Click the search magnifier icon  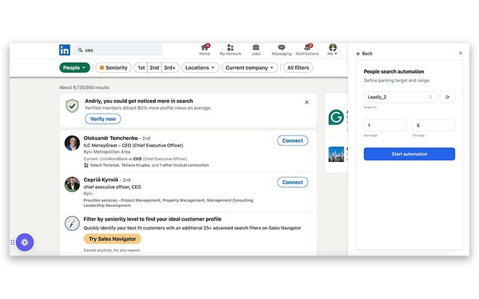tap(80, 50)
